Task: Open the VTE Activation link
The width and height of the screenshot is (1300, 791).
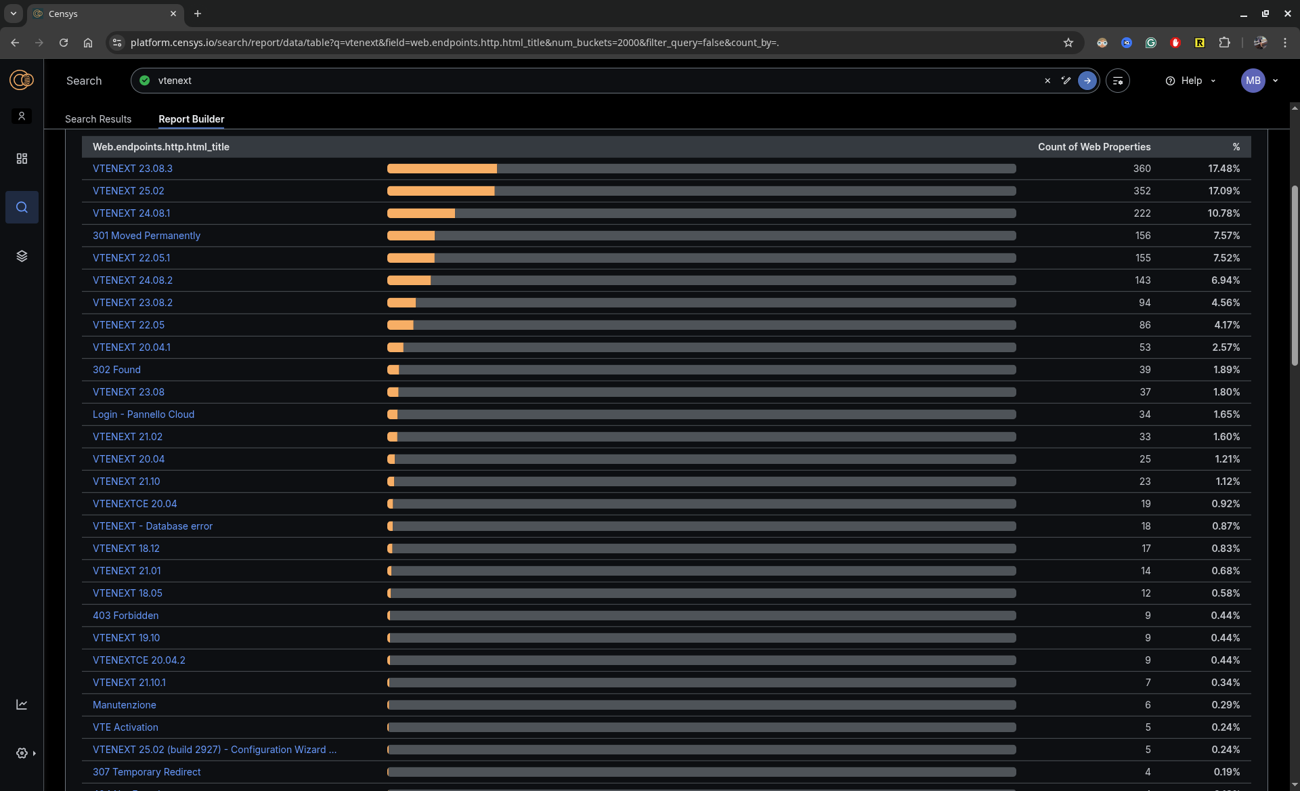Action: tap(125, 727)
